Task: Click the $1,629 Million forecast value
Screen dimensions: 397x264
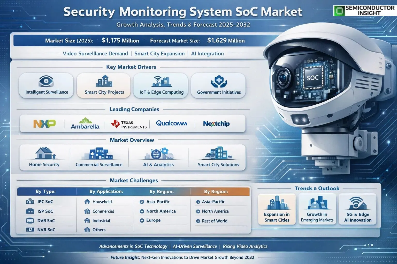Action: 226,40
